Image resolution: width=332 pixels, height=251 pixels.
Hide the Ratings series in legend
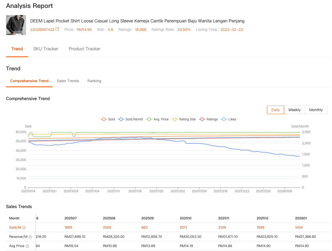coord(209,119)
